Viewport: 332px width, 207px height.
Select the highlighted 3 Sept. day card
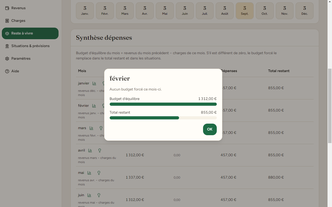pyautogui.click(x=245, y=11)
